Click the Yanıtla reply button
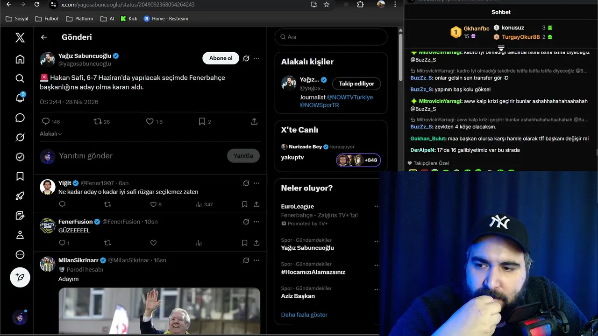598x336 pixels. (x=243, y=156)
